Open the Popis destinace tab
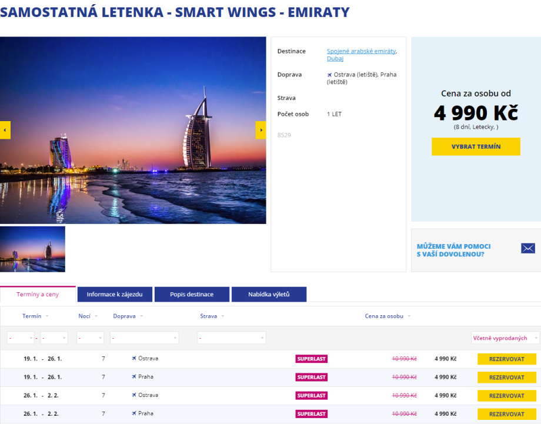This screenshot has width=541, height=424. [192, 295]
